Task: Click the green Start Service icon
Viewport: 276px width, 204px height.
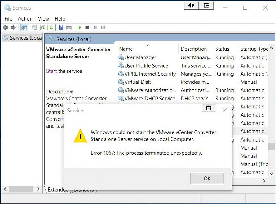Action: point(80,28)
